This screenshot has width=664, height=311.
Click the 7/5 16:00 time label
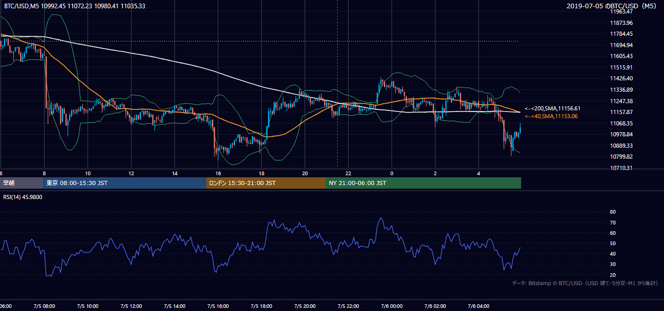pos(218,306)
